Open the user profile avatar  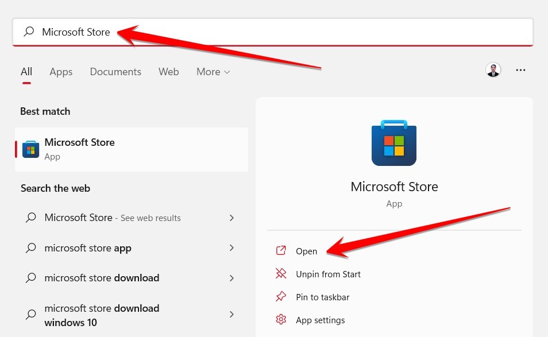[493, 70]
